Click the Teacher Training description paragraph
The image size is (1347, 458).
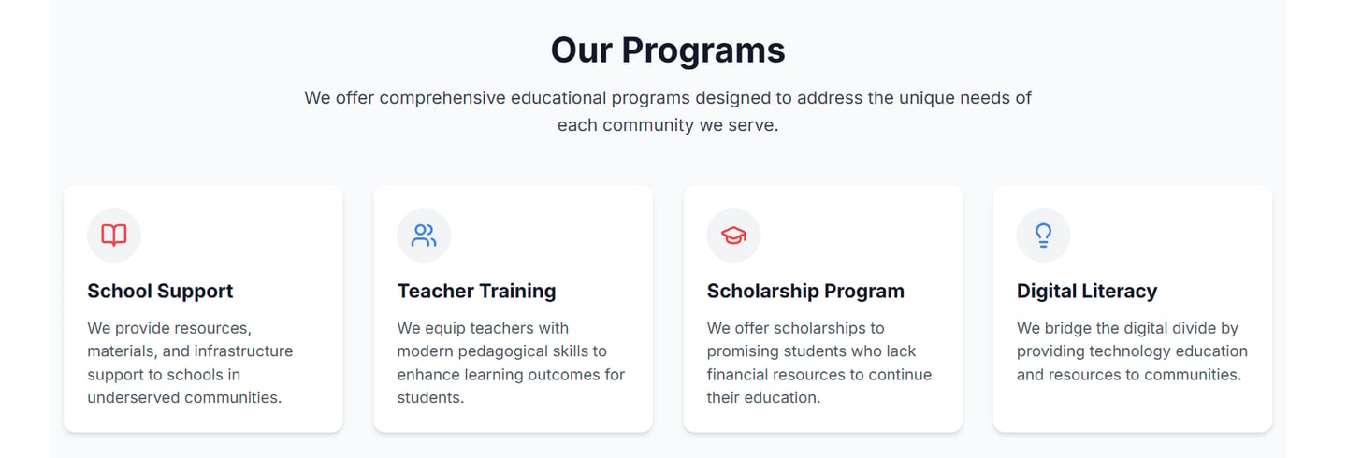click(511, 363)
